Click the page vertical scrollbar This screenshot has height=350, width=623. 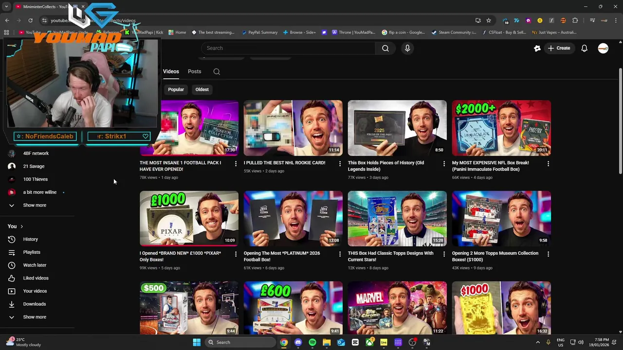tap(620, 122)
